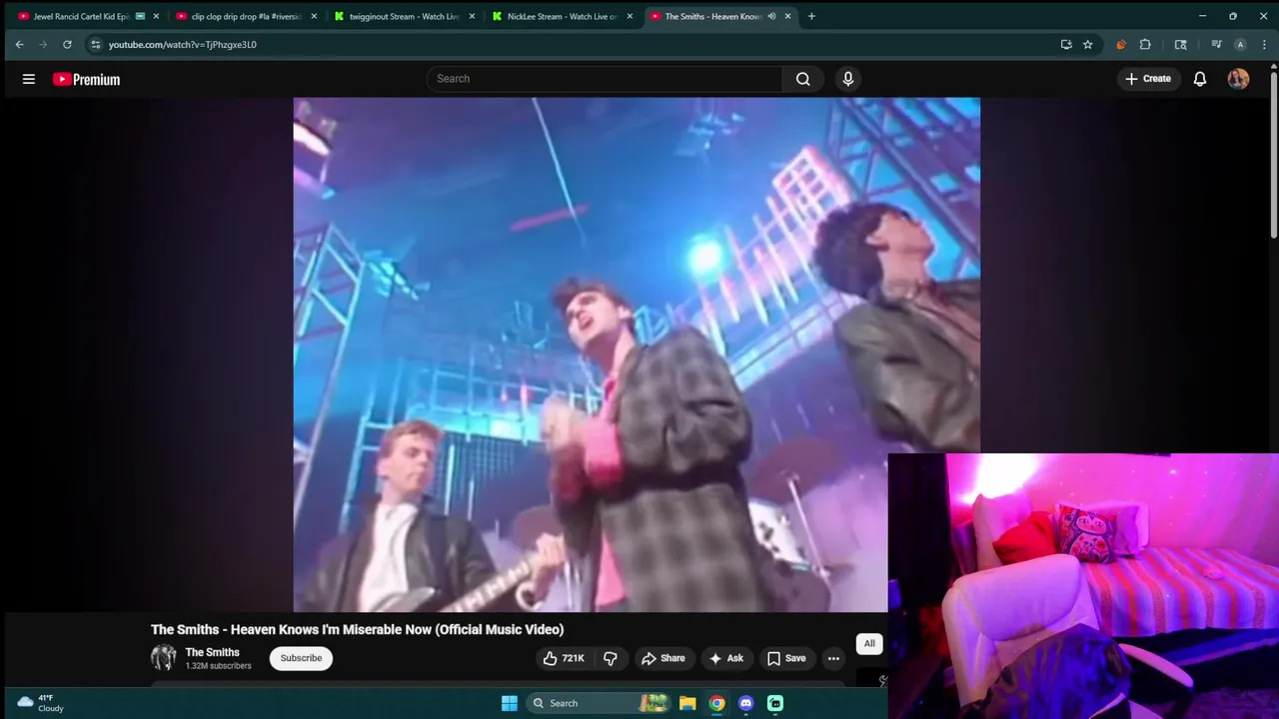1279x719 pixels.
Task: Bookmark this page with the star icon
Action: (x=1087, y=44)
